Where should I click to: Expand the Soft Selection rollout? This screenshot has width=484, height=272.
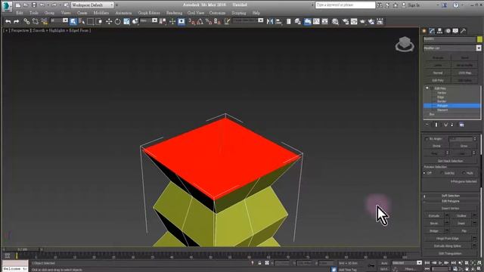[451, 196]
